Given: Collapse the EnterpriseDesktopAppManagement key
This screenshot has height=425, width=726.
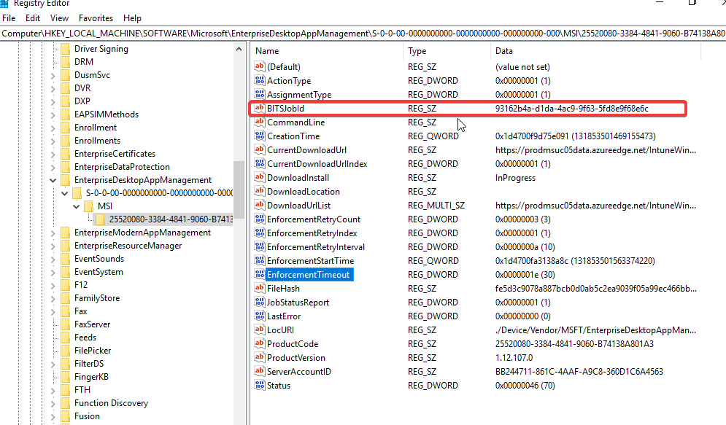Looking at the screenshot, I should (x=53, y=180).
